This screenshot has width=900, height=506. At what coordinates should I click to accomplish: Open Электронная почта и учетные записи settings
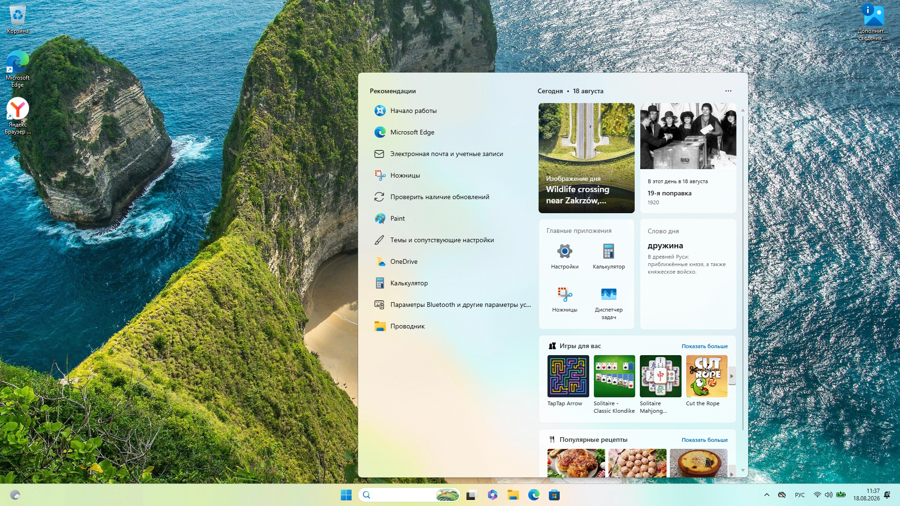click(450, 154)
